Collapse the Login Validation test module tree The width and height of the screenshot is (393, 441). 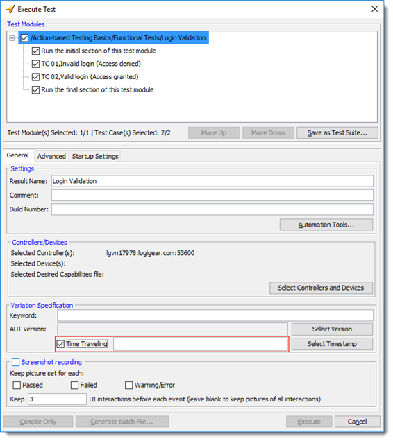12,37
